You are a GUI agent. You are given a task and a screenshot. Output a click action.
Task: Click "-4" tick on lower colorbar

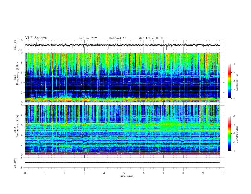pyautogui.click(x=234, y=125)
